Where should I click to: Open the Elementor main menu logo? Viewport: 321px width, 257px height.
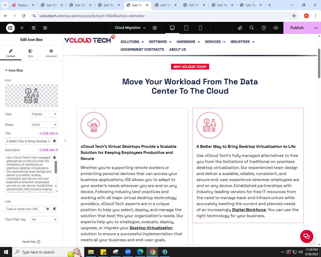[10, 28]
